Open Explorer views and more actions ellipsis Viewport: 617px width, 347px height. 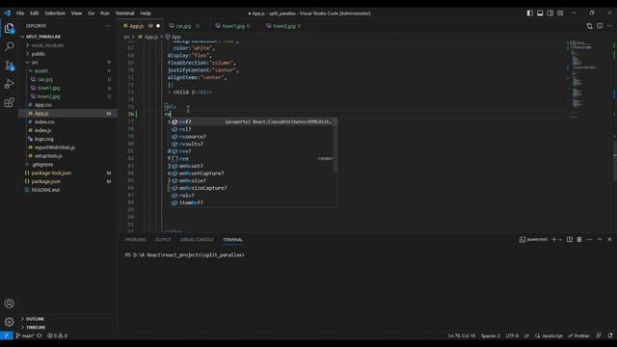coord(108,26)
